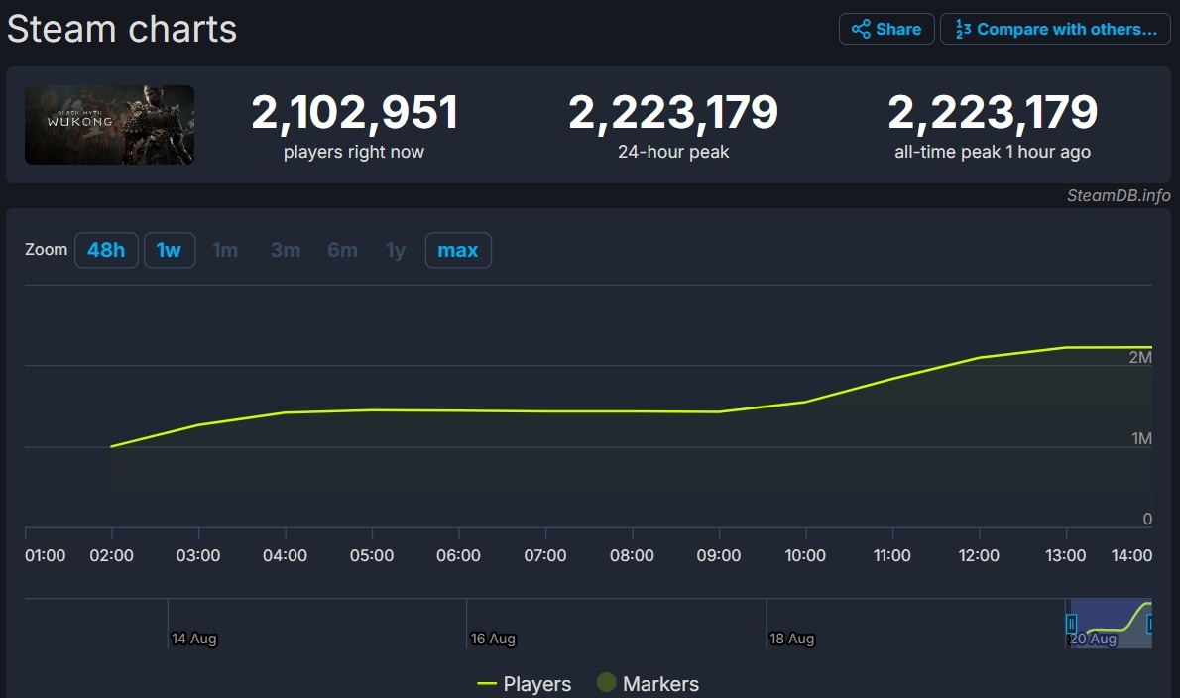Click the 24-hour peak label
This screenshot has height=698, width=1180.
pyautogui.click(x=673, y=152)
